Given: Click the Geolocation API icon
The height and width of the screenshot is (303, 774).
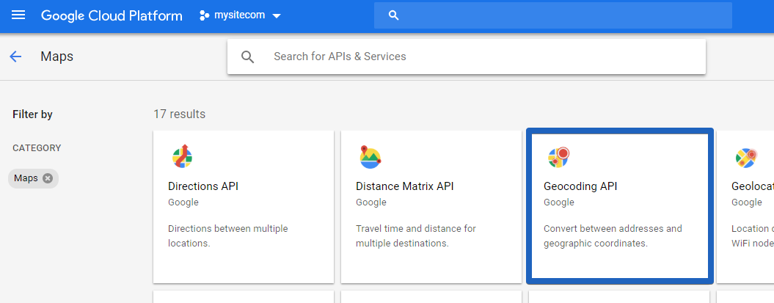Looking at the screenshot, I should point(746,158).
